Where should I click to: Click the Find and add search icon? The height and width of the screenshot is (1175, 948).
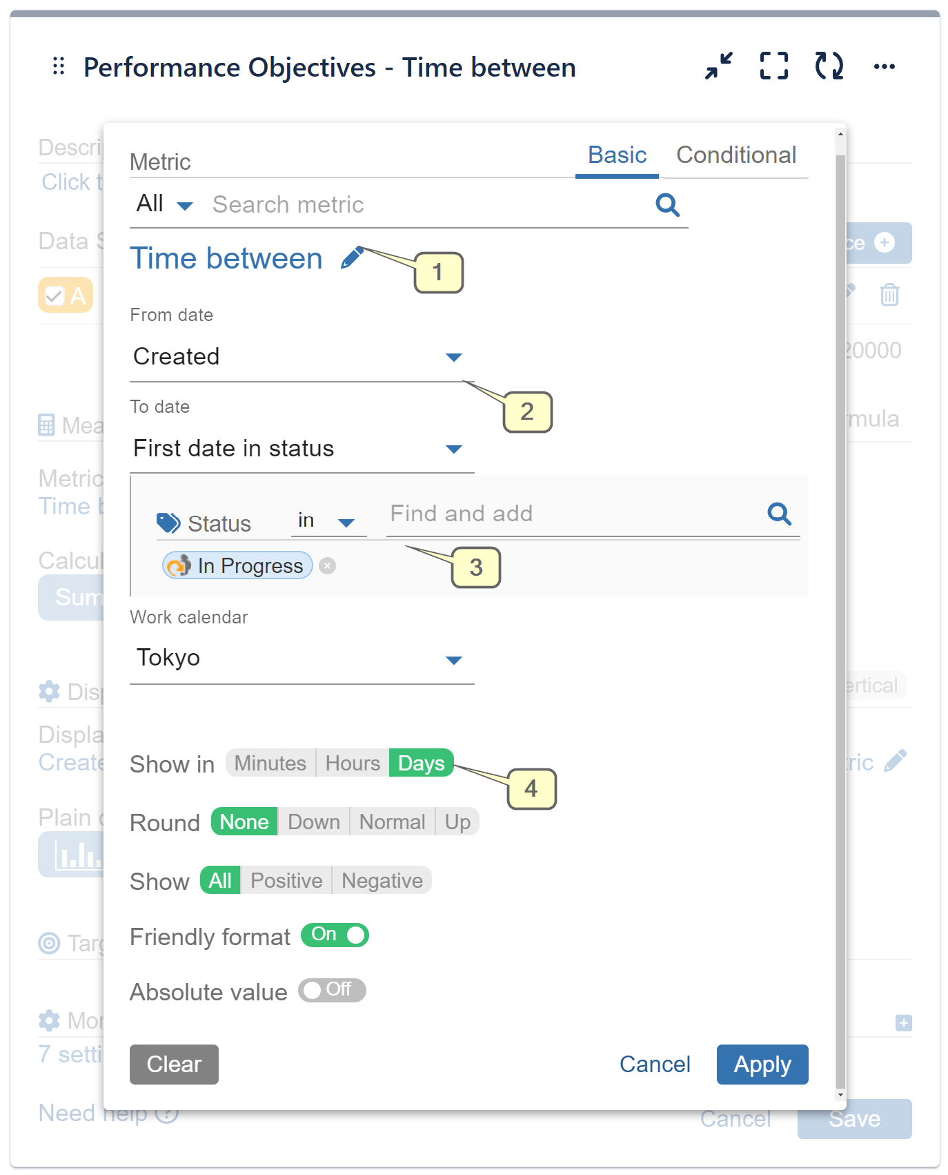pos(779,514)
